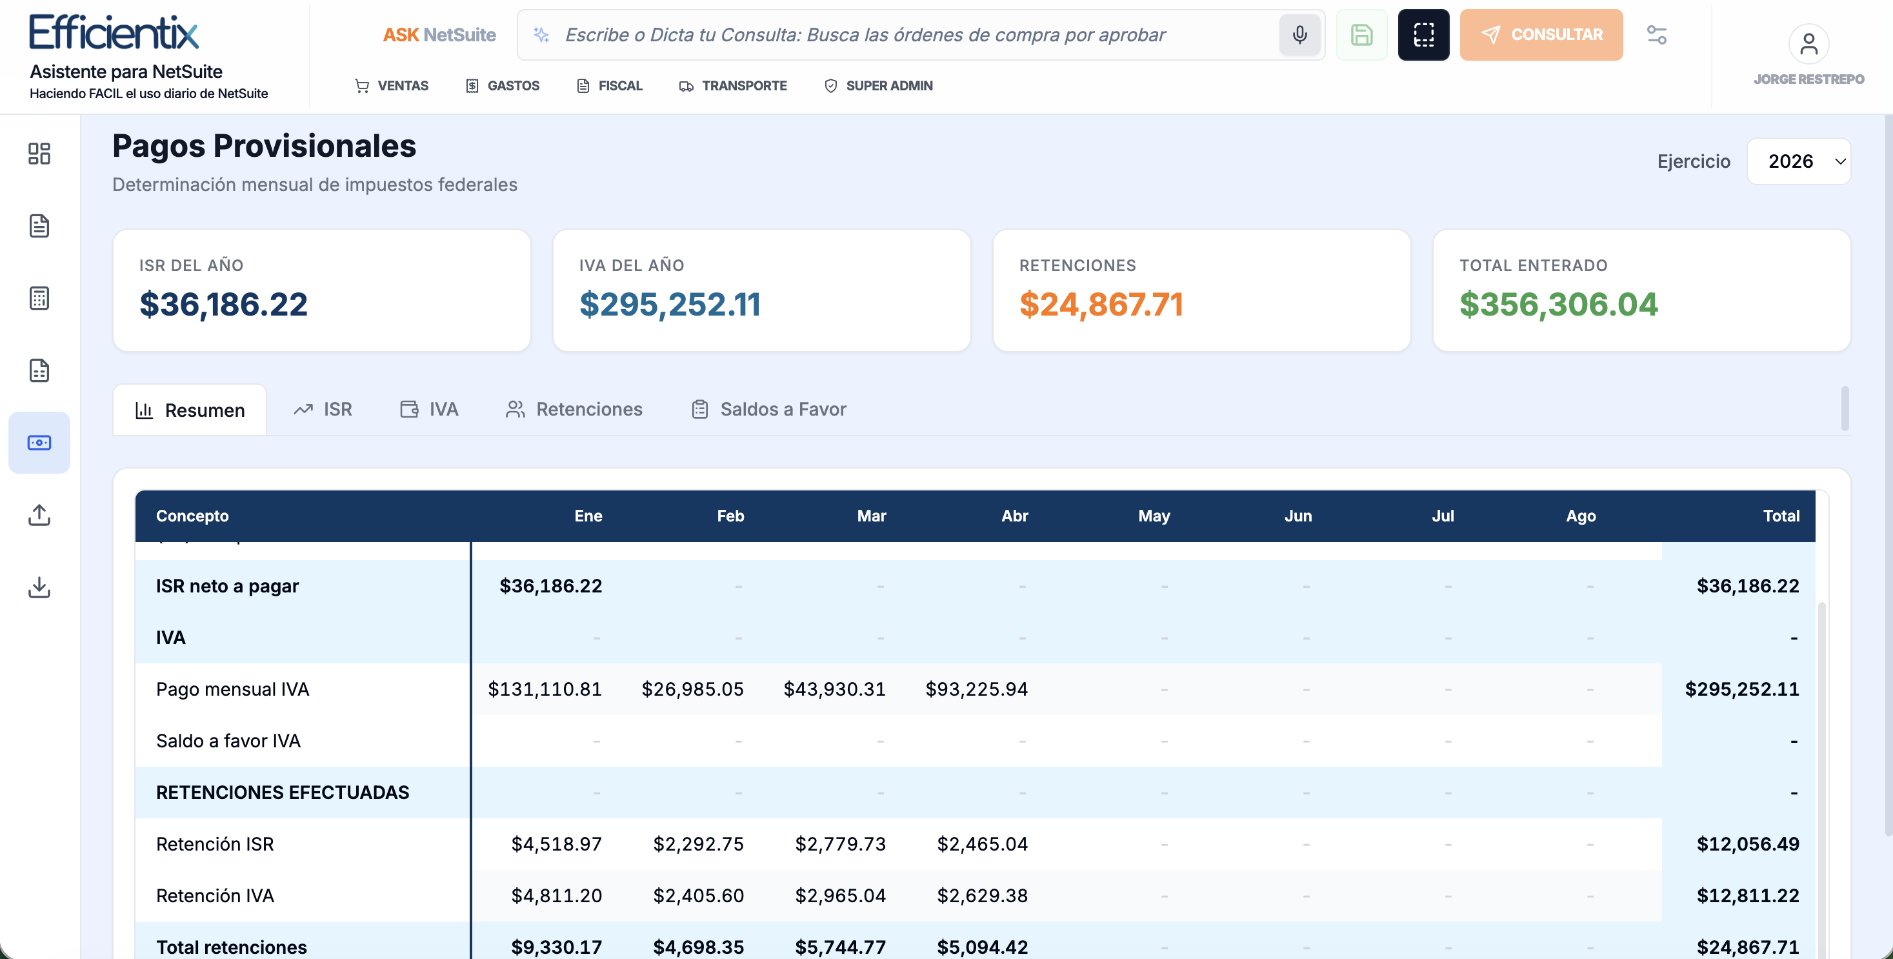Viewport: 1893px width, 959px height.
Task: Click the dark screen-capture selection icon
Action: [x=1423, y=35]
